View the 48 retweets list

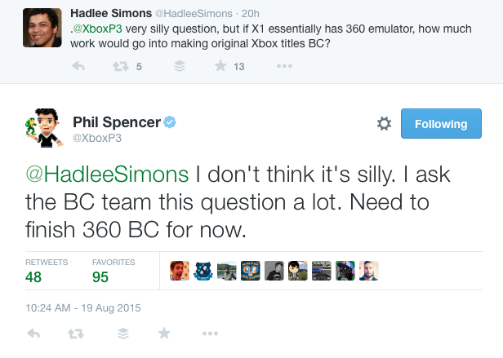[47, 271]
